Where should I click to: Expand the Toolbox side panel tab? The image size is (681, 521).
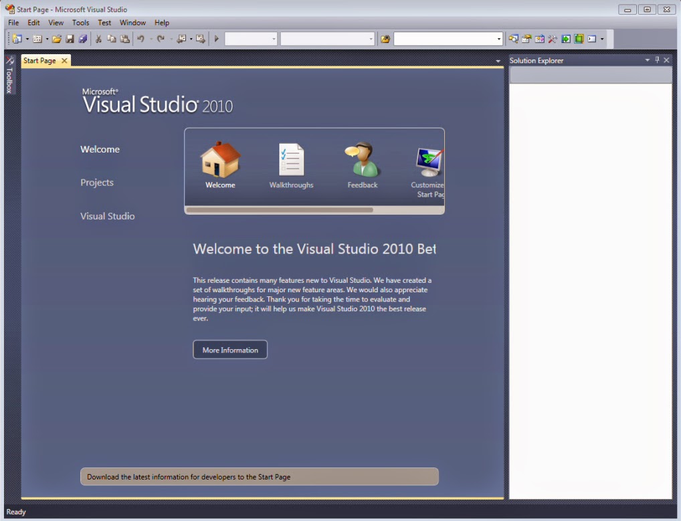click(x=9, y=75)
